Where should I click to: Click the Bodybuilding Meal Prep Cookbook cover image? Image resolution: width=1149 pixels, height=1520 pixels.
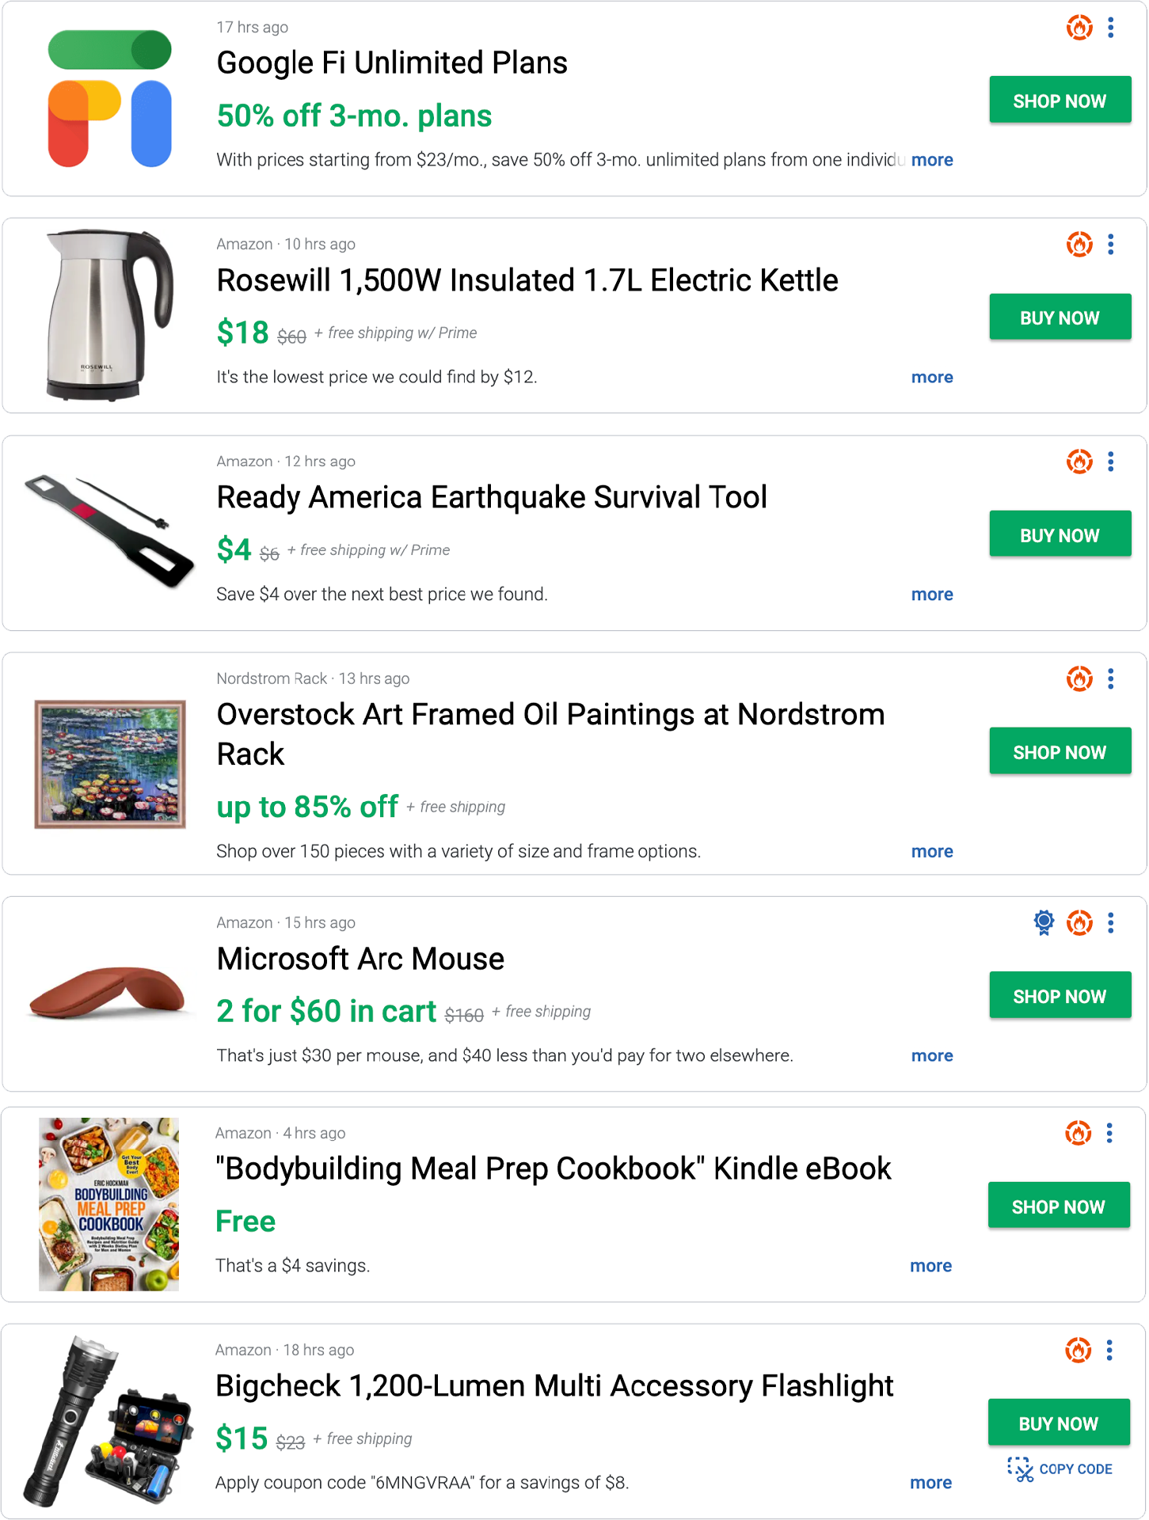tap(109, 1204)
